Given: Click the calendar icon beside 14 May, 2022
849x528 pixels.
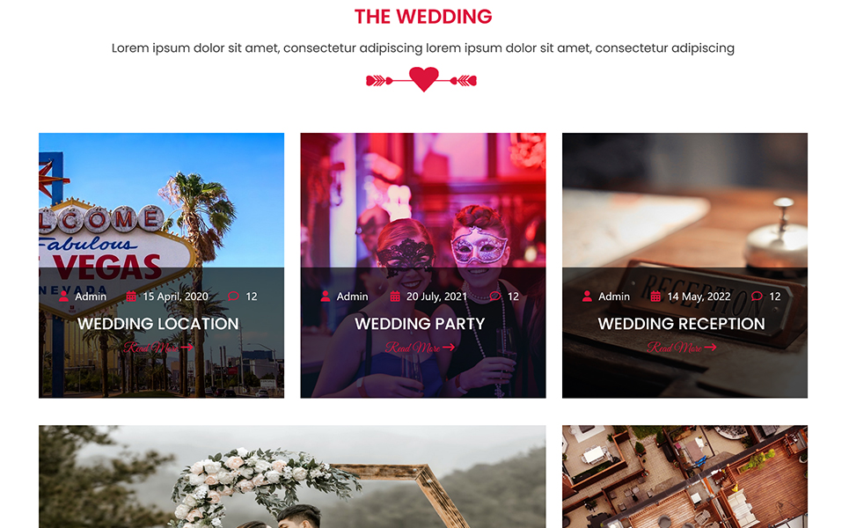Looking at the screenshot, I should pyautogui.click(x=655, y=297).
